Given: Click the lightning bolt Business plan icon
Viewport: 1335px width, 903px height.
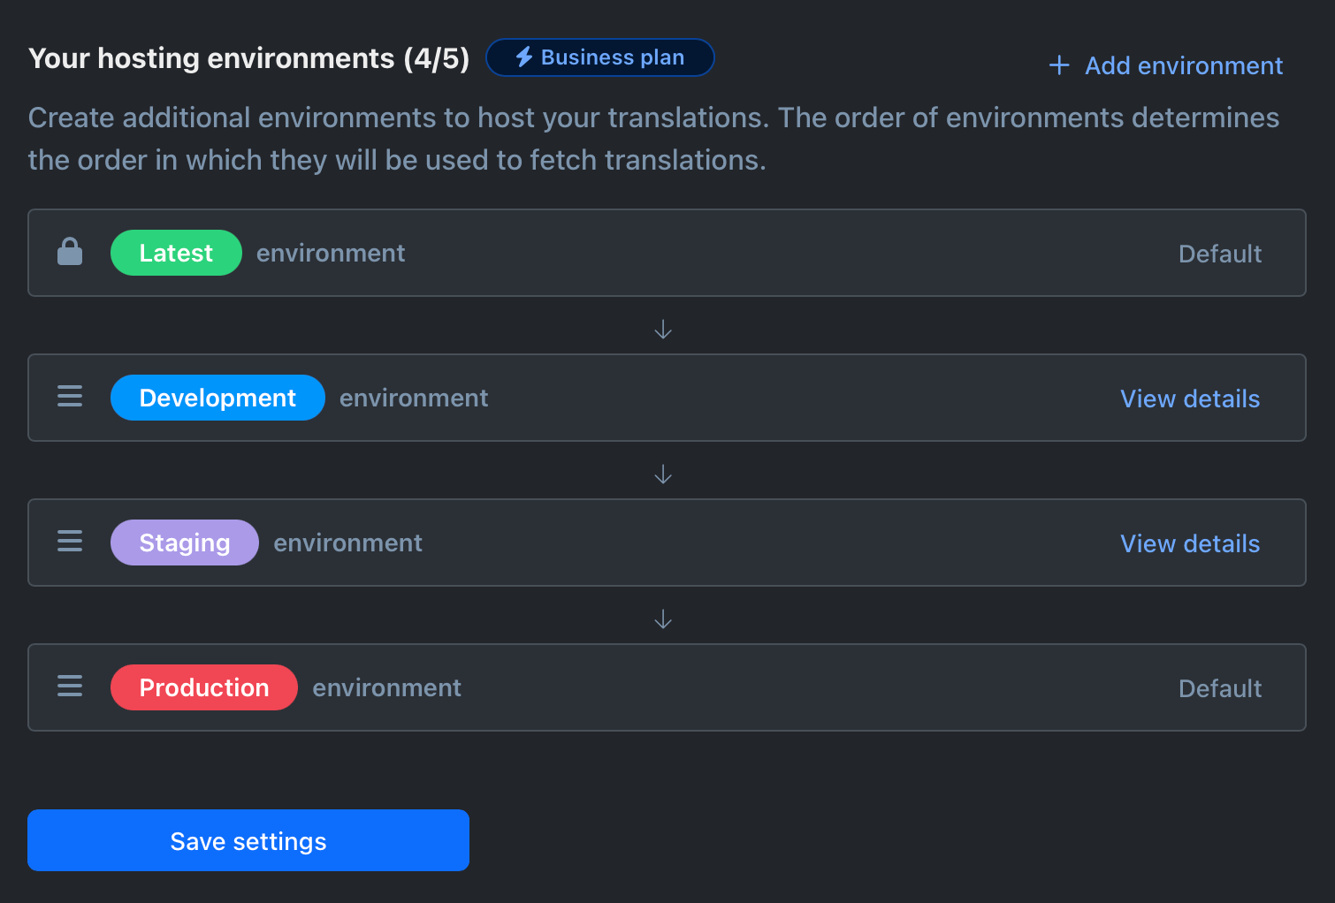Looking at the screenshot, I should point(524,57).
